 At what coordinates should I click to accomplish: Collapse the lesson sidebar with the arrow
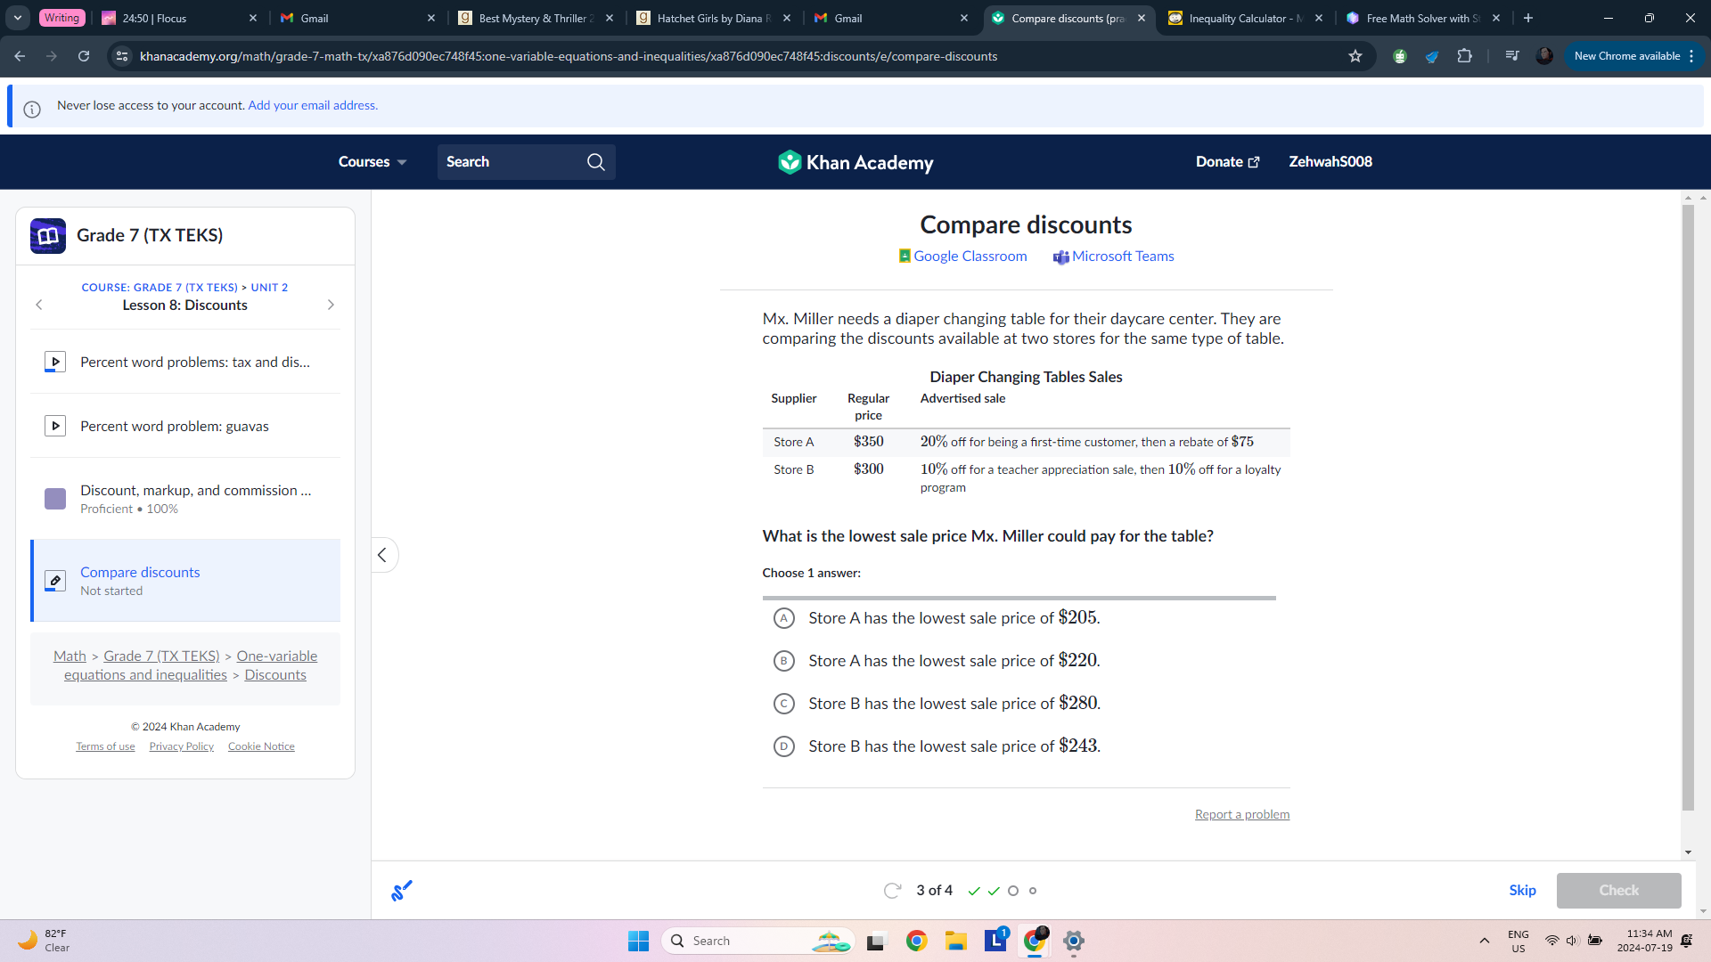point(382,555)
